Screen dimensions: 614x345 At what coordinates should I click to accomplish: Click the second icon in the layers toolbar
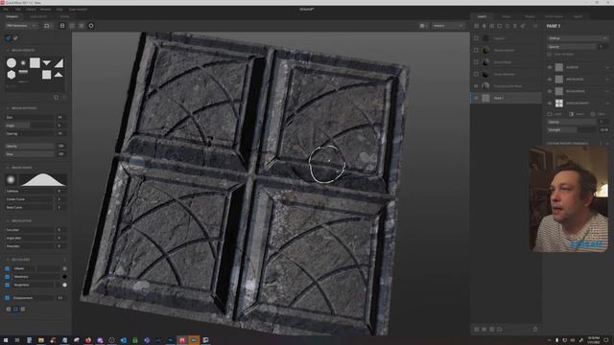[484, 26]
